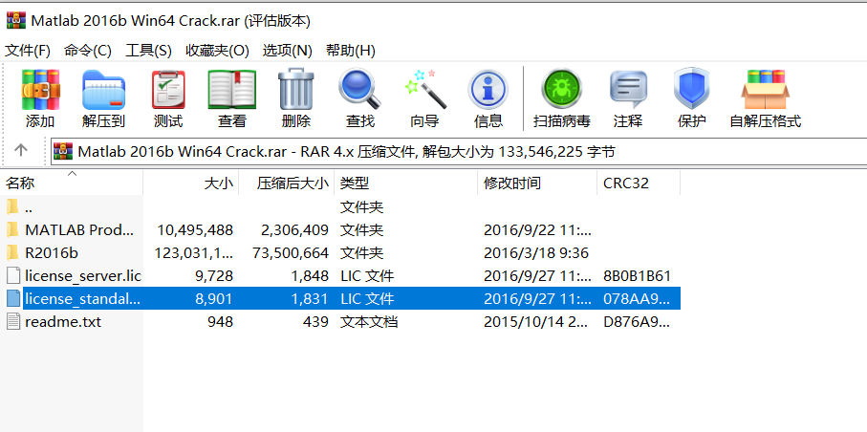Image resolution: width=867 pixels, height=432 pixels.
Task: Click size value 9,728
Action: point(214,275)
